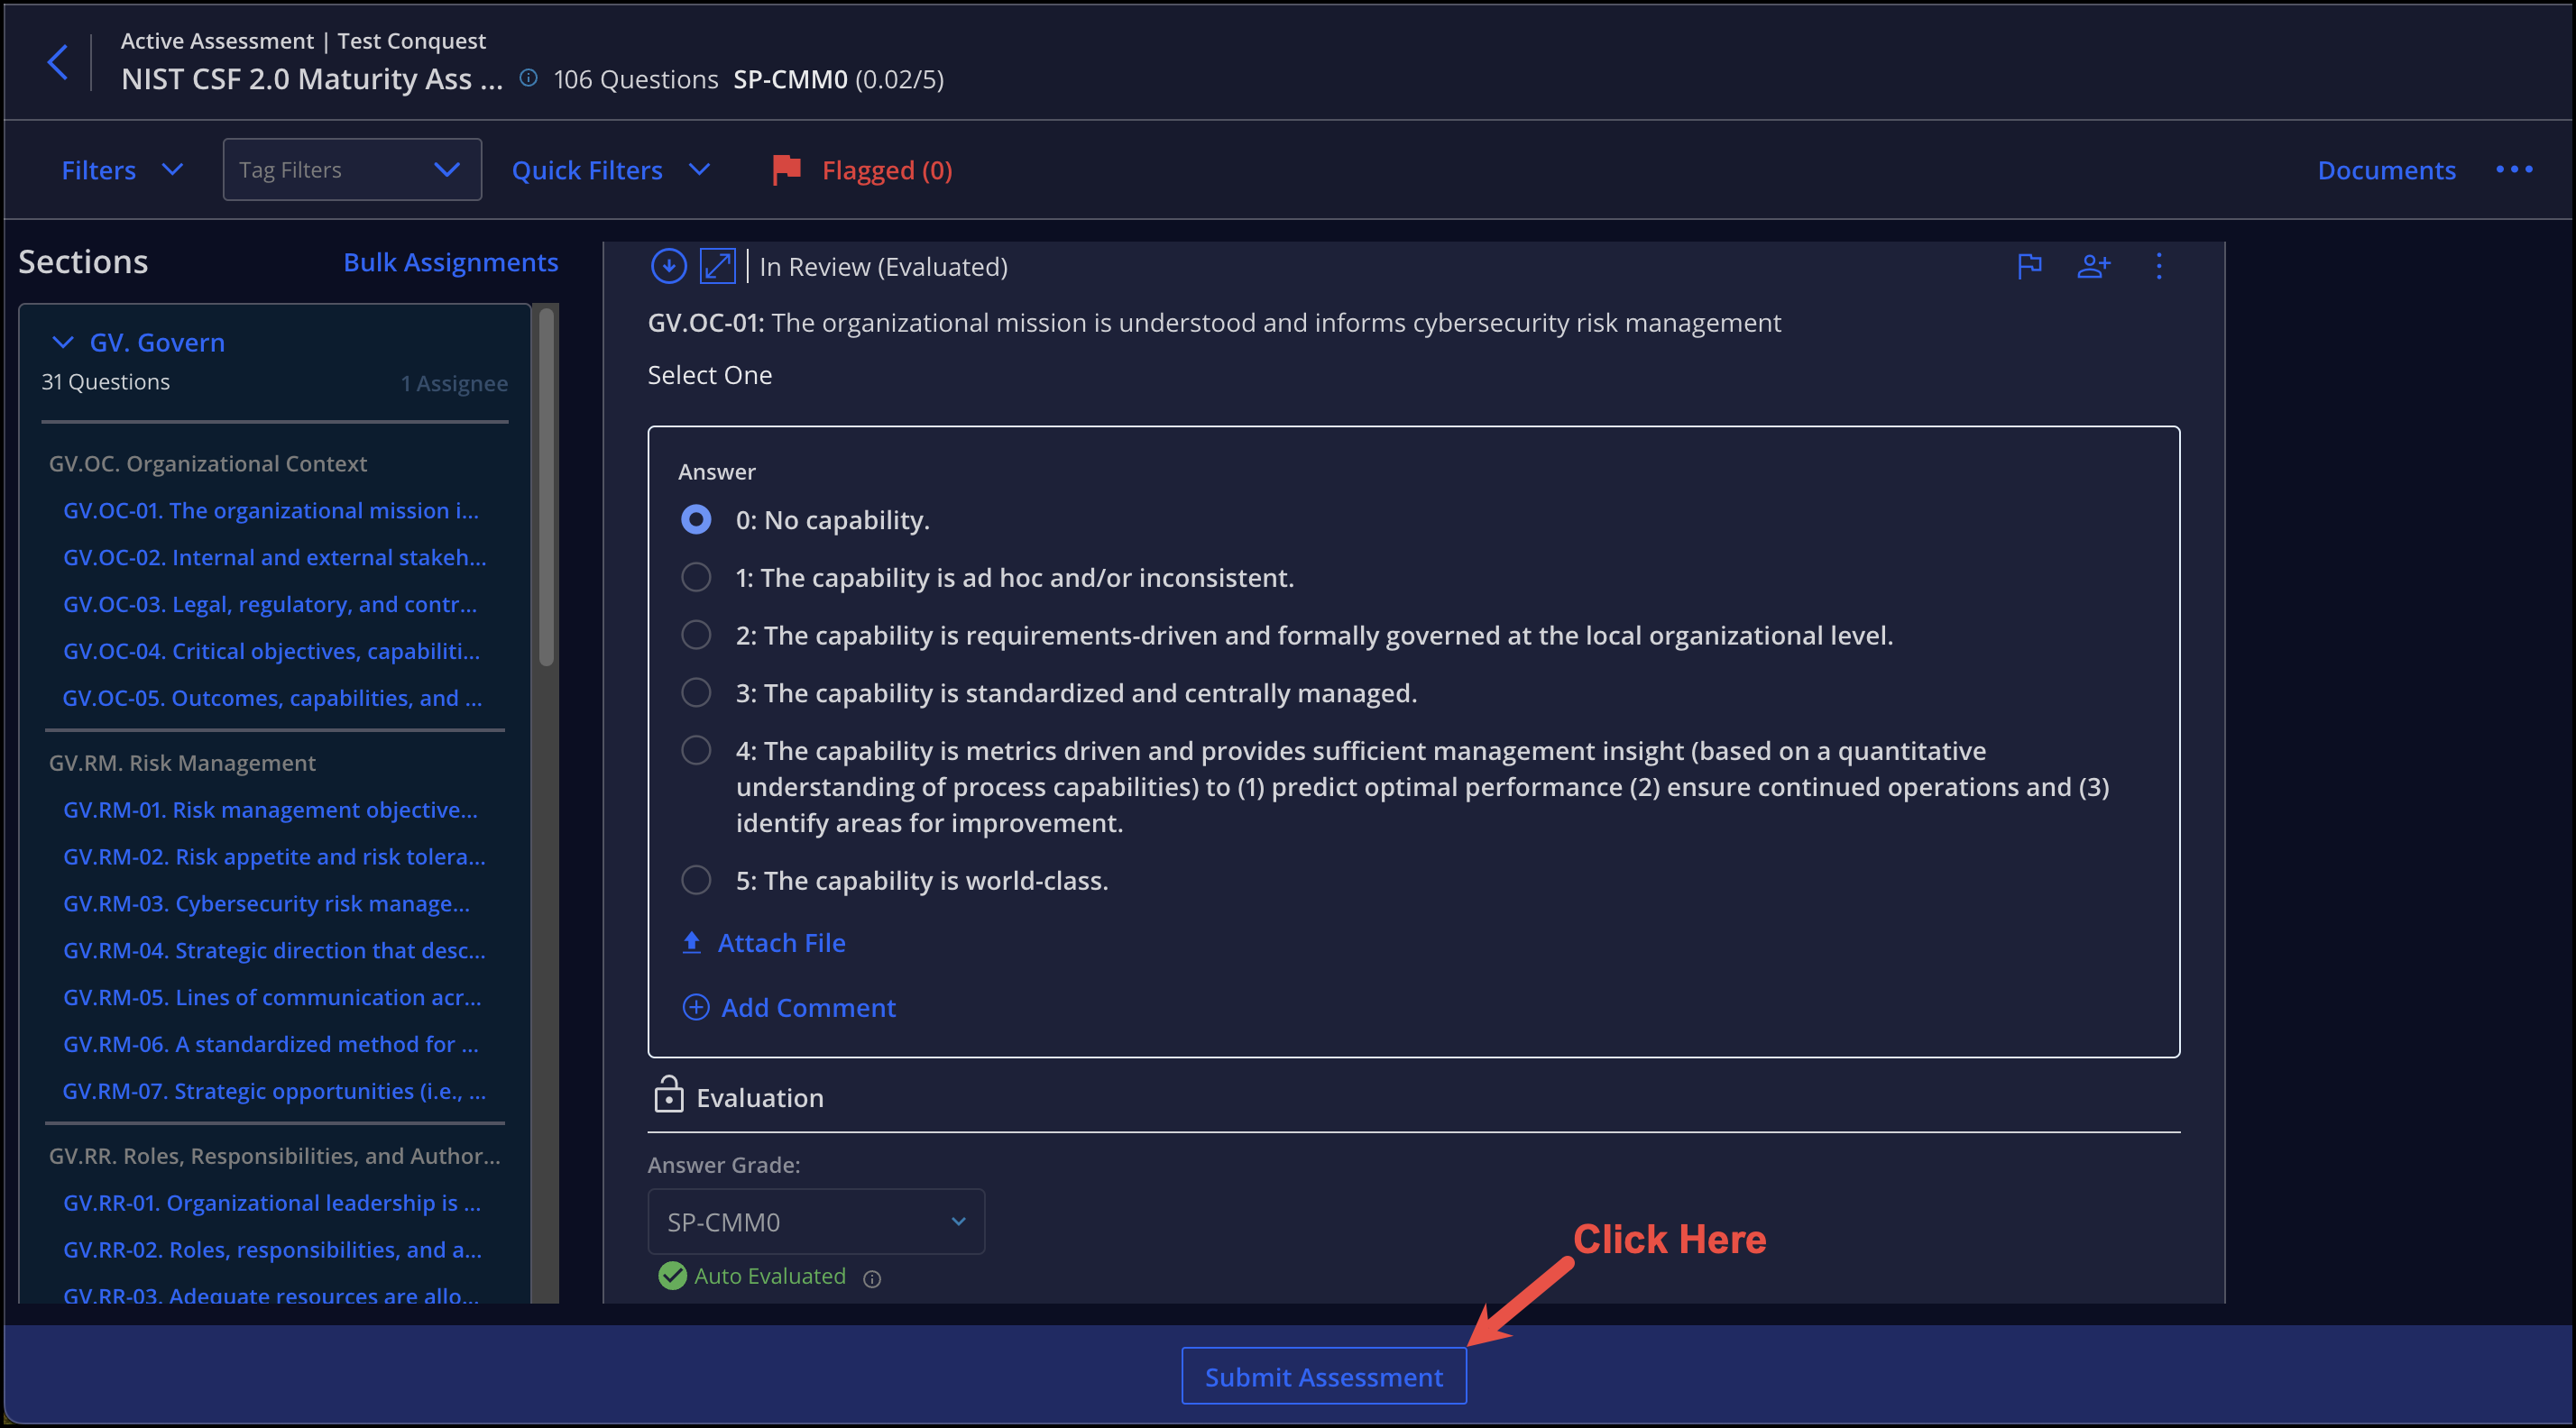2576x1428 pixels.
Task: Select option 3: standardized and centrally managed
Action: coord(696,692)
